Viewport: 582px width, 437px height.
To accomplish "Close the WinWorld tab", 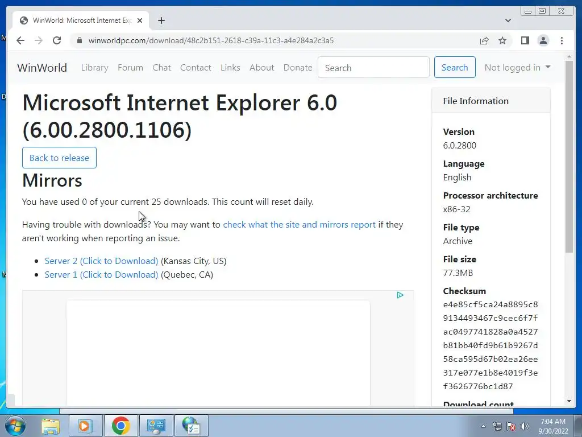I will point(140,20).
